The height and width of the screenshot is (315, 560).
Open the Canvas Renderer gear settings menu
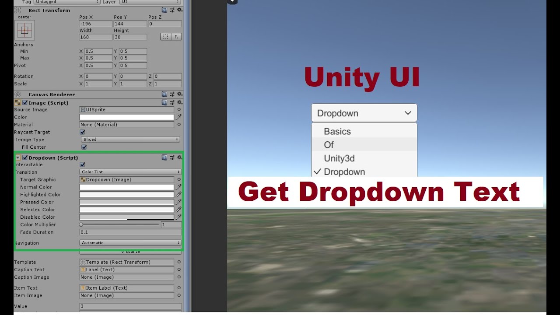coord(179,94)
